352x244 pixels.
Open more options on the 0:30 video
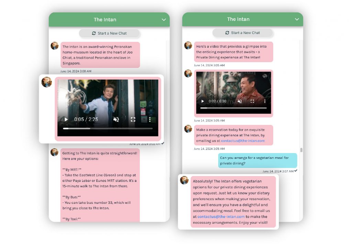click(265, 101)
